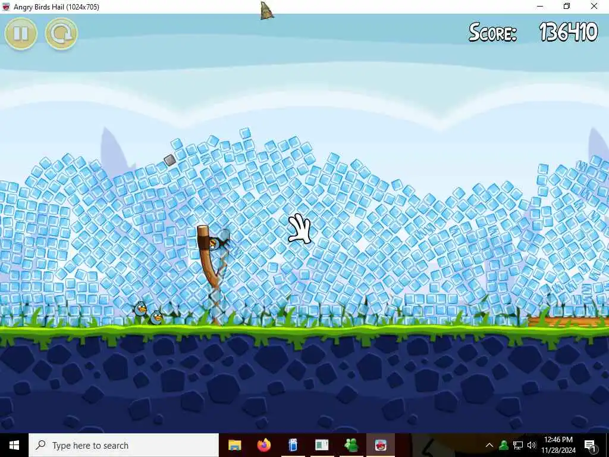The width and height of the screenshot is (609, 457).
Task: Click the orange wooden plank at the right edge
Action: pos(568,322)
